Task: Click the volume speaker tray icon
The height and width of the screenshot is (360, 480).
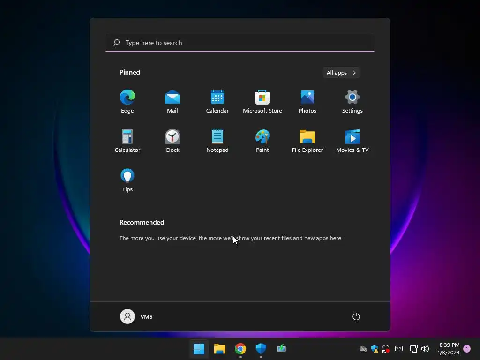Action: [x=425, y=349]
